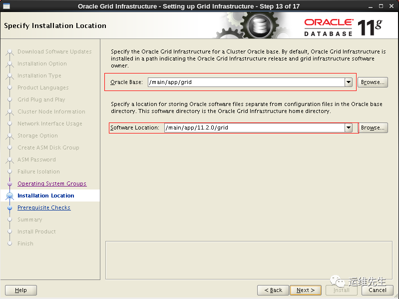The width and height of the screenshot is (399, 299).
Task: Browse for the Software Location directory
Action: [373, 127]
